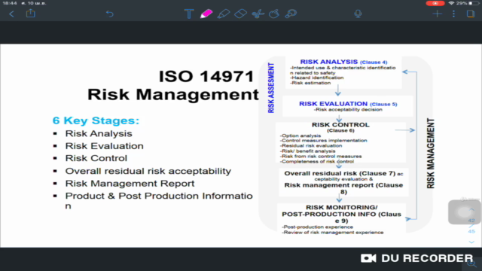Tap the 'Risk Analysis' bullet item
This screenshot has height=271, width=482.
coord(99,134)
